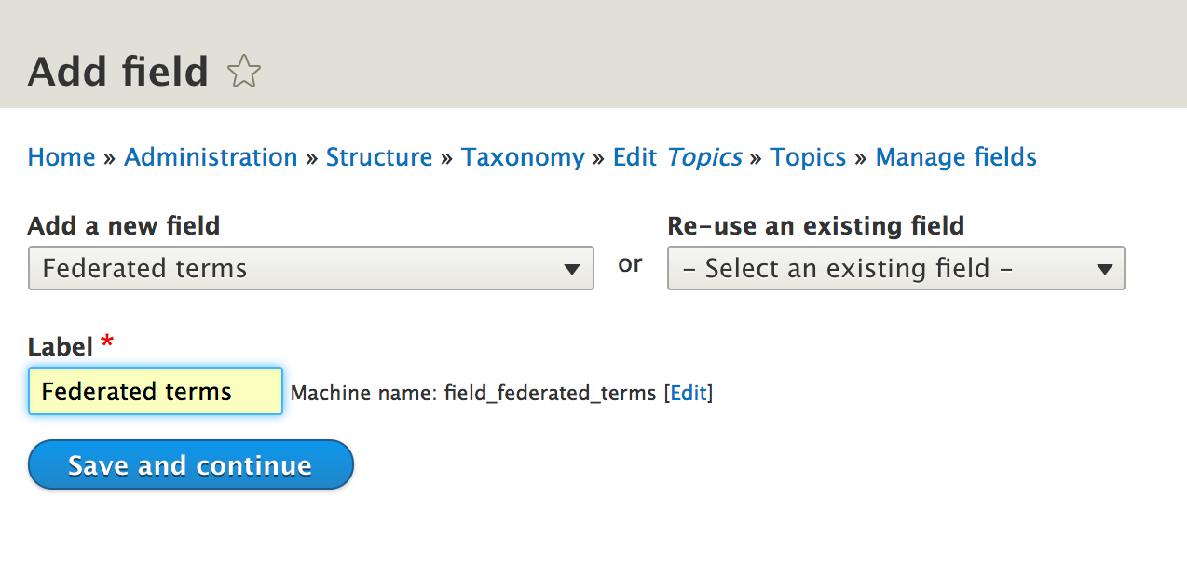
Task: Return to the Manage fields breadcrumb
Action: pyautogui.click(x=956, y=157)
